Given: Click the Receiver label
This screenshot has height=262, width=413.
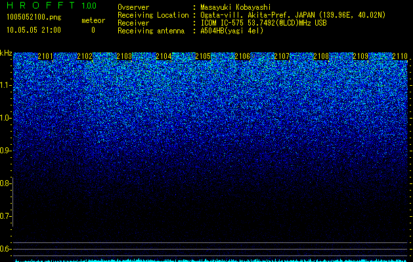Looking at the screenshot, I should pyautogui.click(x=133, y=23).
